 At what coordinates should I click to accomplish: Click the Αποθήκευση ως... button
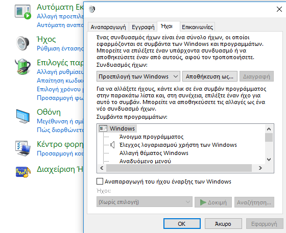click(x=210, y=76)
